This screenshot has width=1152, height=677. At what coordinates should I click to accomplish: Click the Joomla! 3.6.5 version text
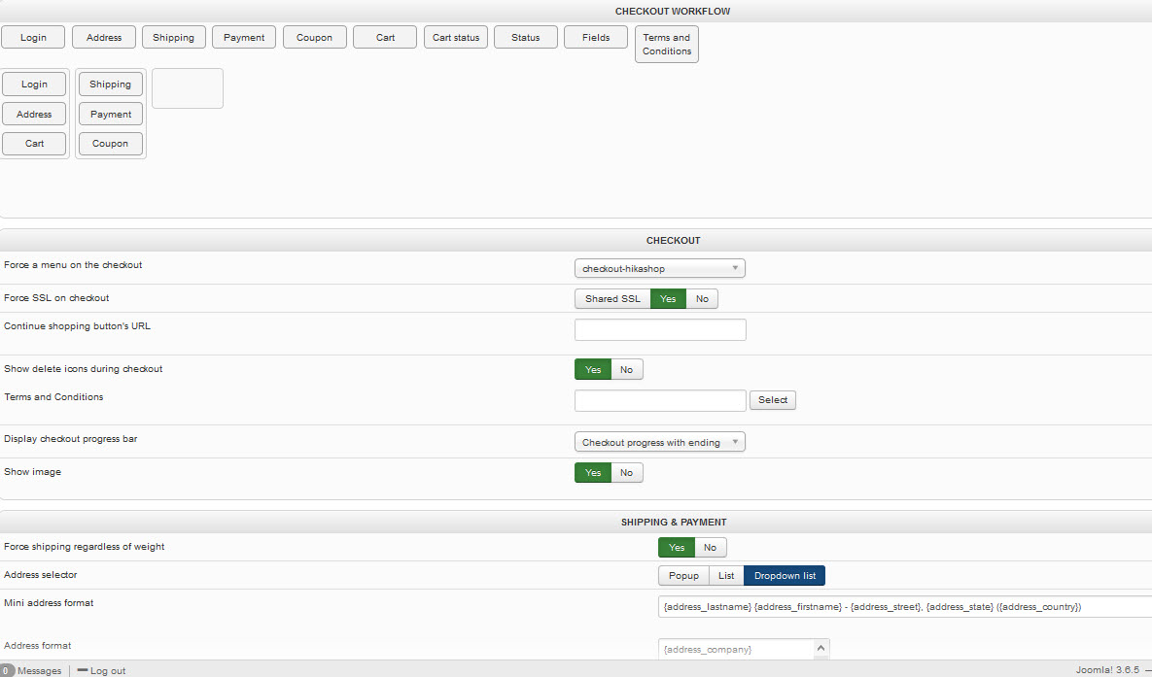point(1108,670)
